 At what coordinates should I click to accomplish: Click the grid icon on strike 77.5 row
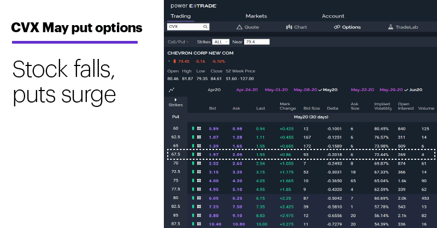tap(199, 189)
